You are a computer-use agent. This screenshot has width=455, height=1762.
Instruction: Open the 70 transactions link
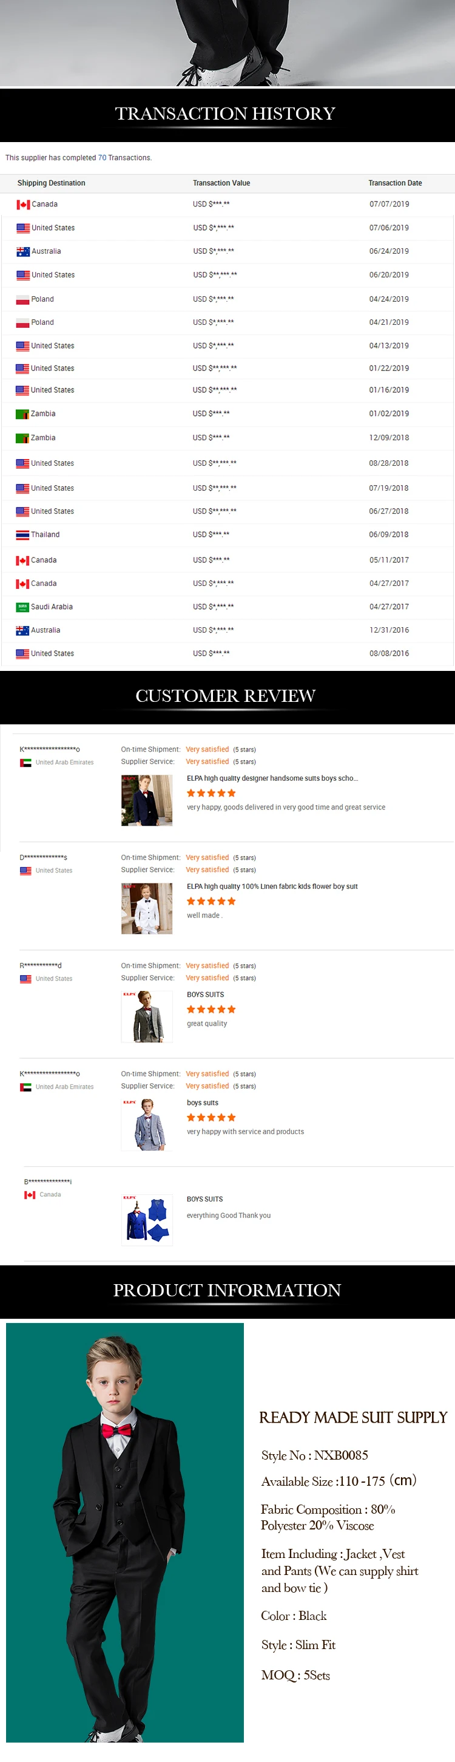tap(103, 158)
